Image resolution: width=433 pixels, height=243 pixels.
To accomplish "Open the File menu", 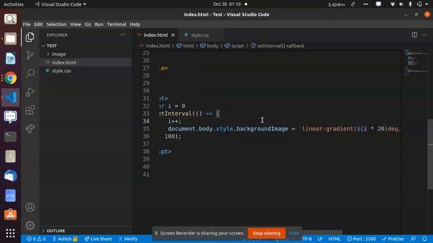I will click(x=26, y=24).
